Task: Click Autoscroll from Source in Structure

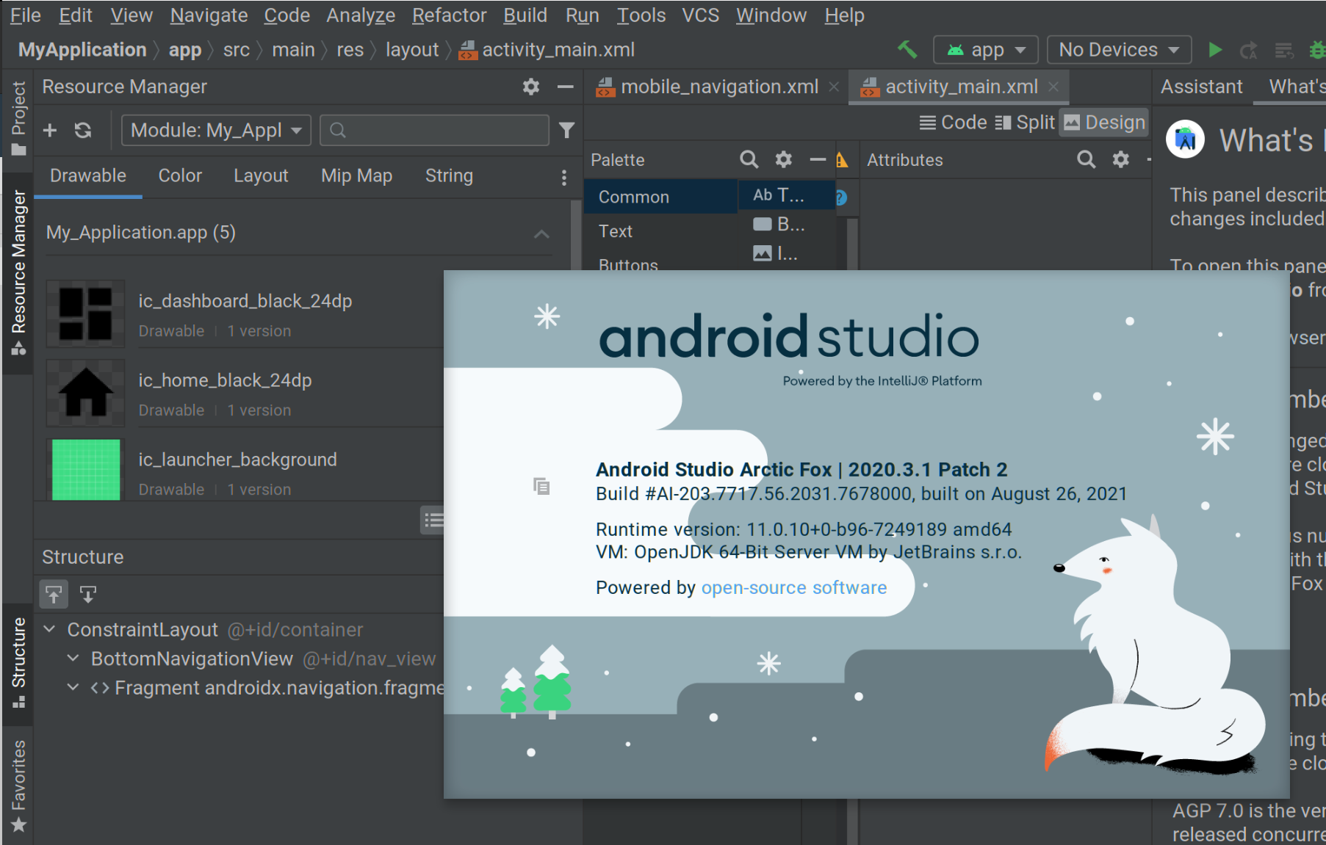Action: [88, 594]
